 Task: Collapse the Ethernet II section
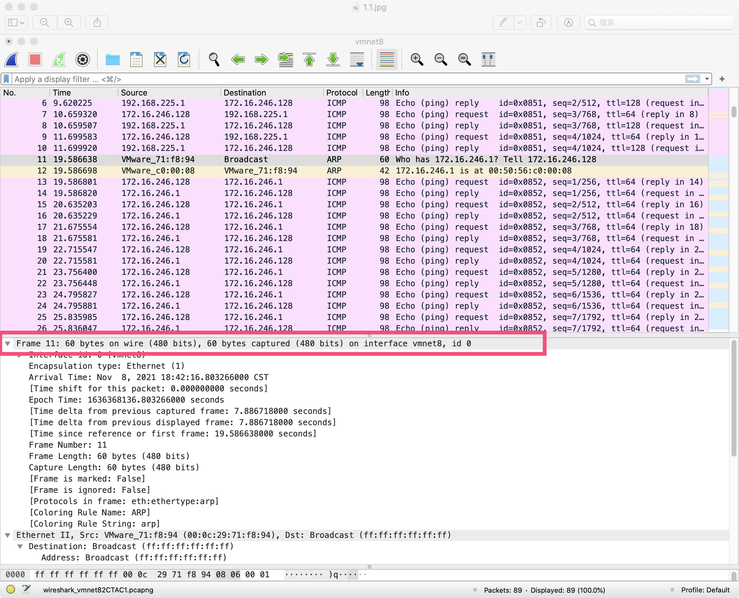pos(8,535)
